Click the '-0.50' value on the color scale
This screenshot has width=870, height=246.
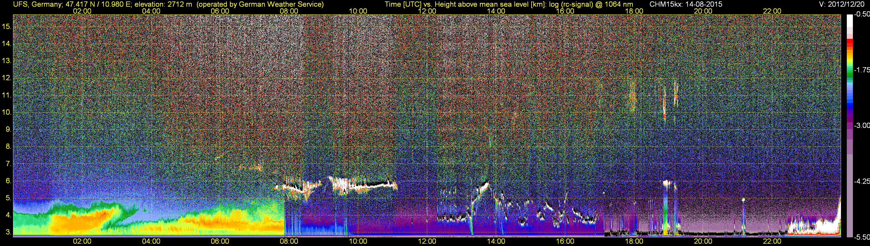tap(862, 14)
